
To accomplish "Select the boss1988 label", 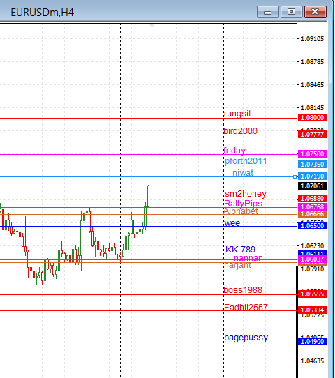I will [243, 289].
